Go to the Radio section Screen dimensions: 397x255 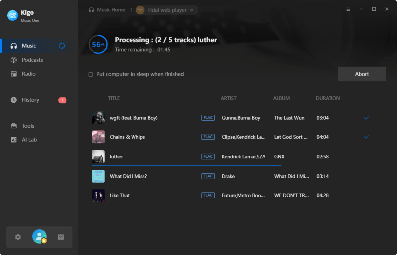(x=28, y=74)
